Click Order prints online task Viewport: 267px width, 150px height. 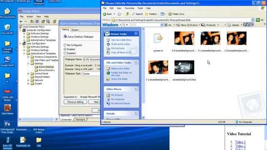(121, 44)
